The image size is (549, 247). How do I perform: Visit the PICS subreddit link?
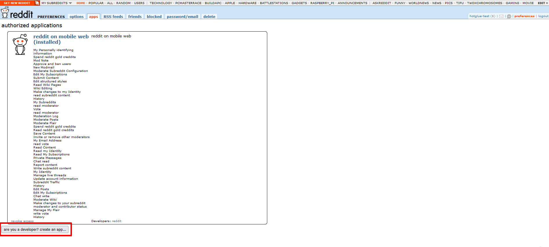449,3
